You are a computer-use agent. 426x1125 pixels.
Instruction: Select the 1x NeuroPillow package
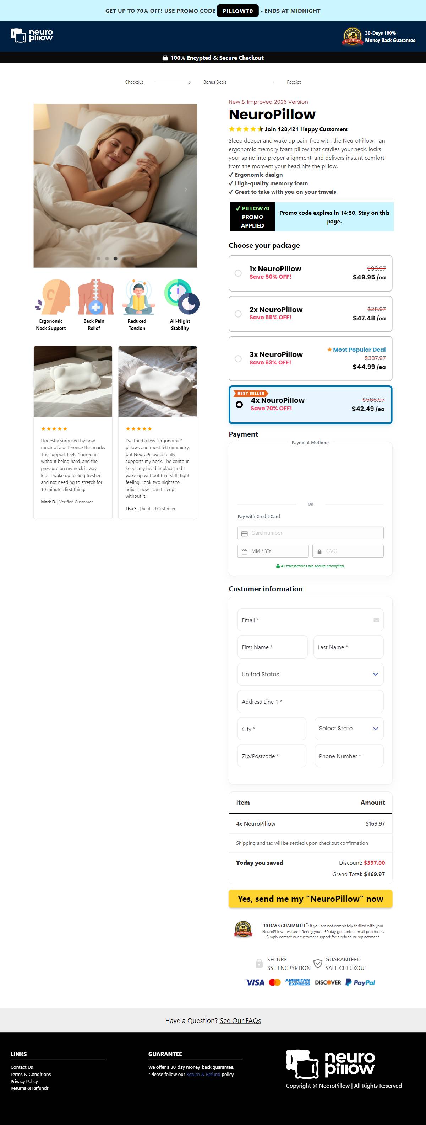click(x=311, y=273)
